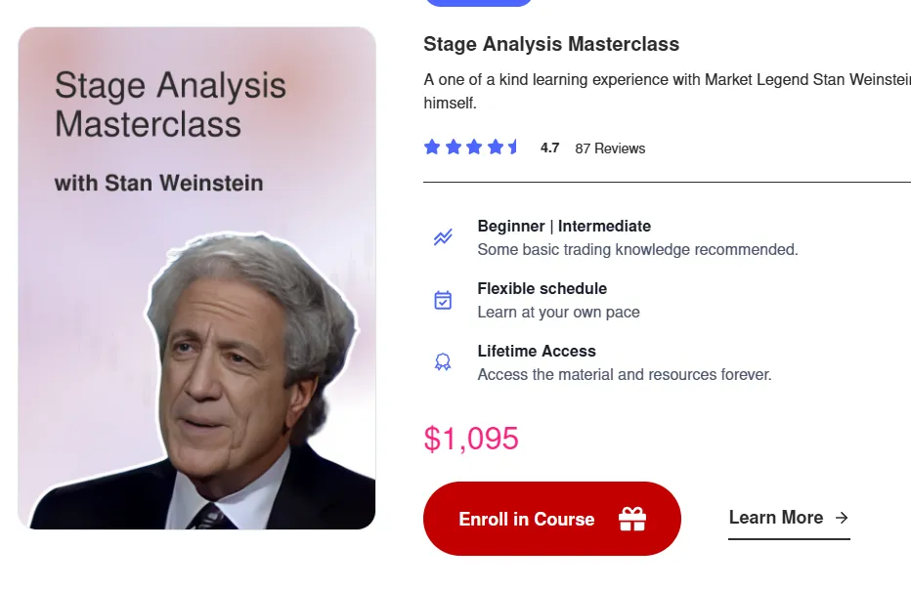
Task: Click the half-filled fifth rating star
Action: pyautogui.click(x=513, y=147)
